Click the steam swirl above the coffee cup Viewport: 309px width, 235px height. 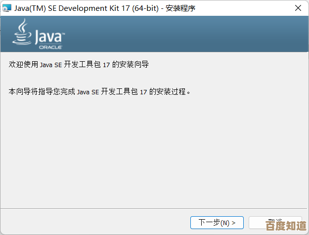pos(23,26)
